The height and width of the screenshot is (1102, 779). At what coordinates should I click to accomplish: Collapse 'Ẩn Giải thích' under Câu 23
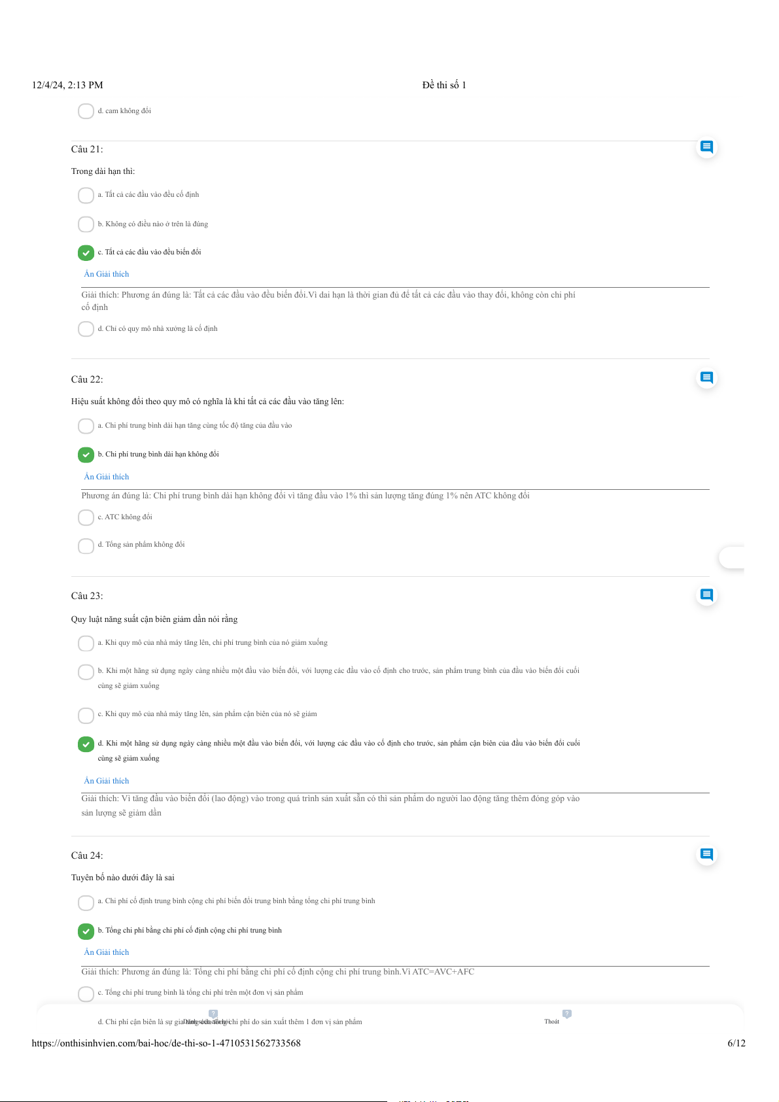pyautogui.click(x=107, y=781)
